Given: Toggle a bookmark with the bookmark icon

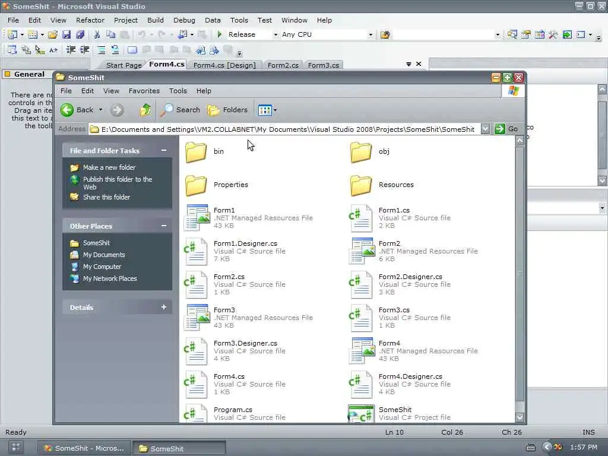Looking at the screenshot, I should coord(132,50).
